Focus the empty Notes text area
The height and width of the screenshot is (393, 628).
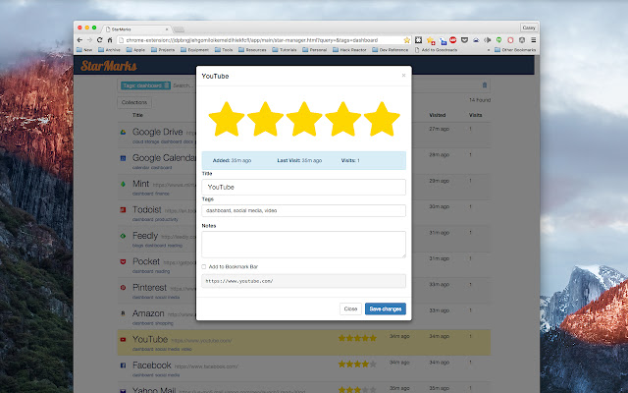click(303, 245)
